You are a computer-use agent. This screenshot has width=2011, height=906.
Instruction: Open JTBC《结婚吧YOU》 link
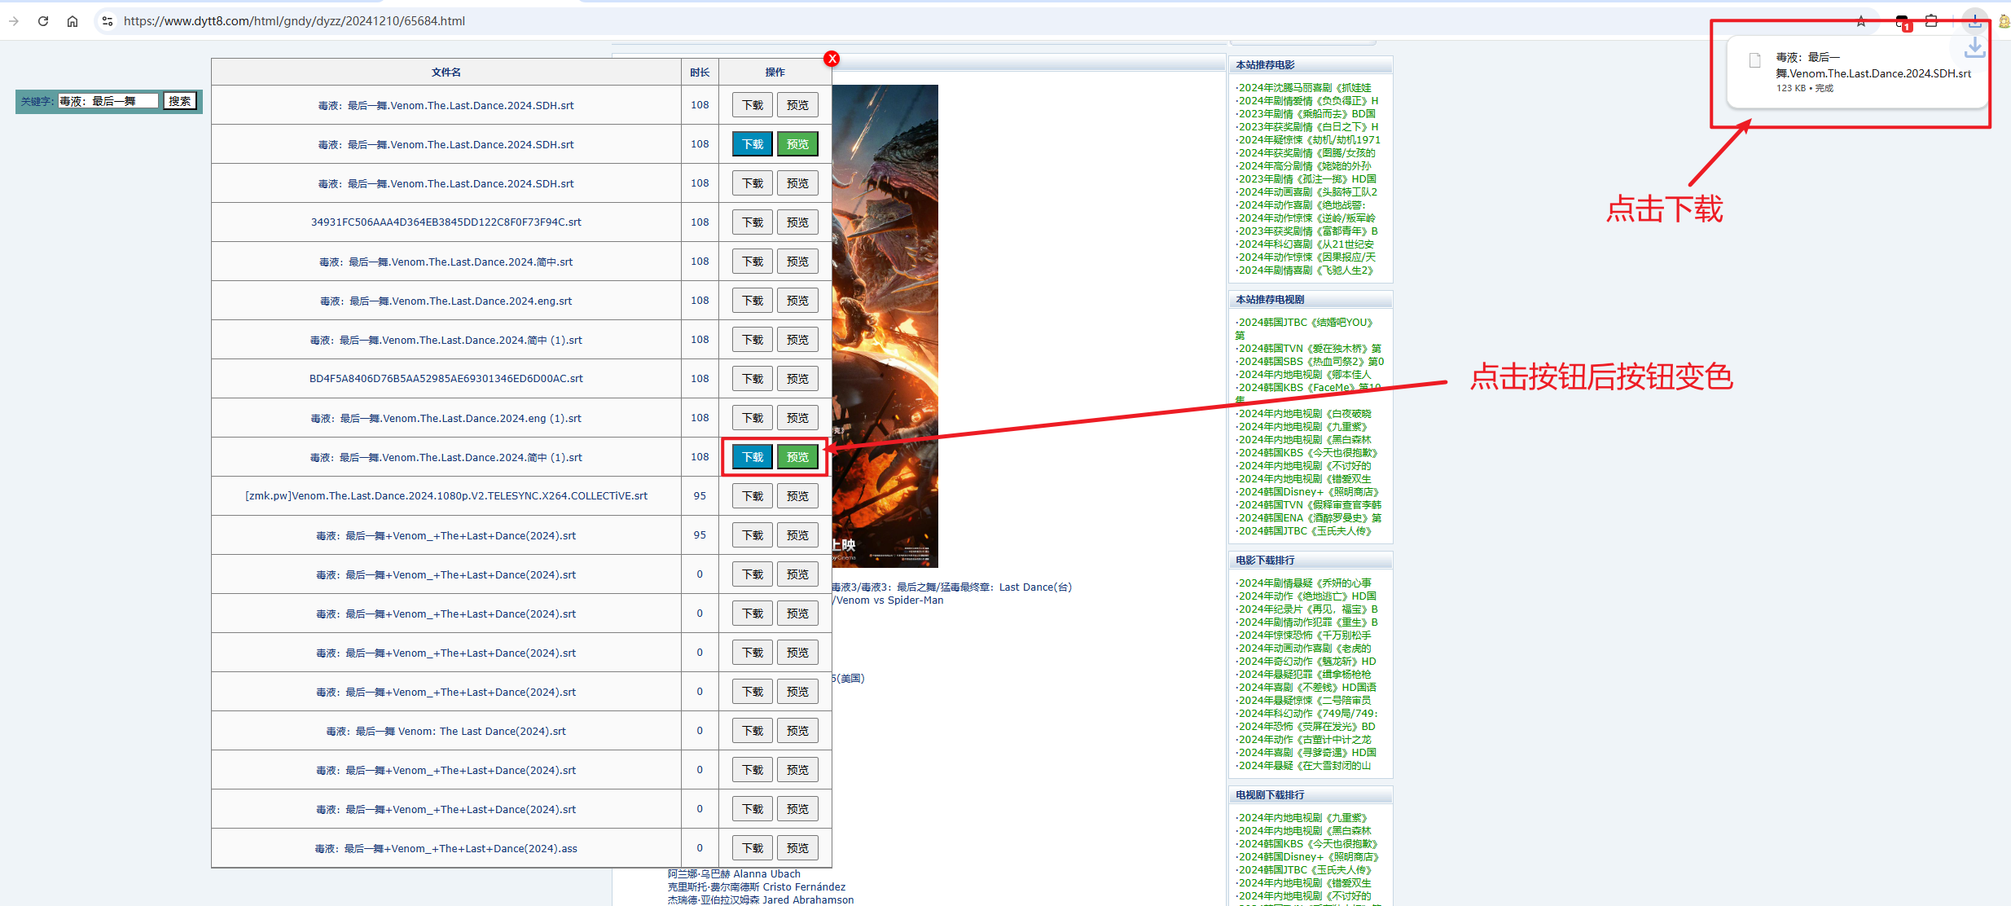(x=1305, y=323)
